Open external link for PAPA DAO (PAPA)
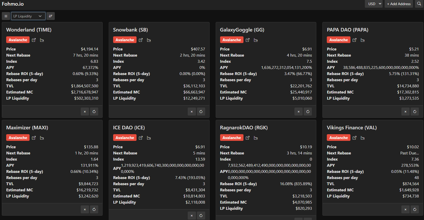424x220 pixels. pos(354,40)
